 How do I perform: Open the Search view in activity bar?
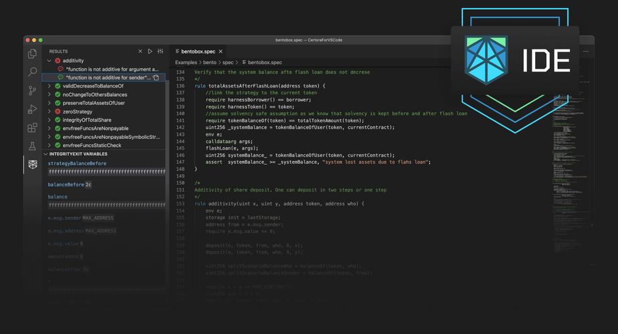[32, 71]
